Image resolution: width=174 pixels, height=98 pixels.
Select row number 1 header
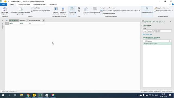7,23
